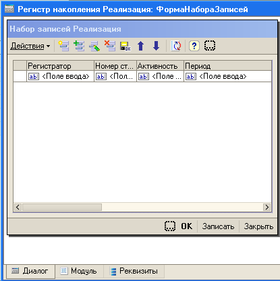Click the Finish editing OK floppy icon

(x=125, y=46)
